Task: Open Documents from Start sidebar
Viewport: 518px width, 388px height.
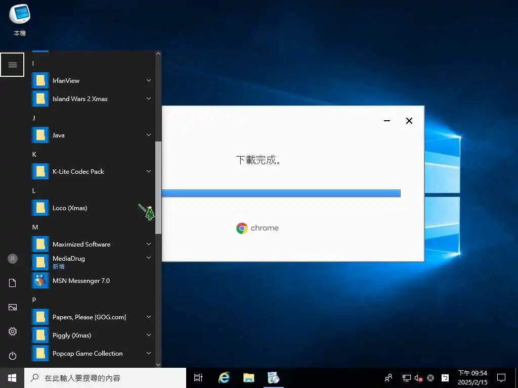Action: (13, 283)
